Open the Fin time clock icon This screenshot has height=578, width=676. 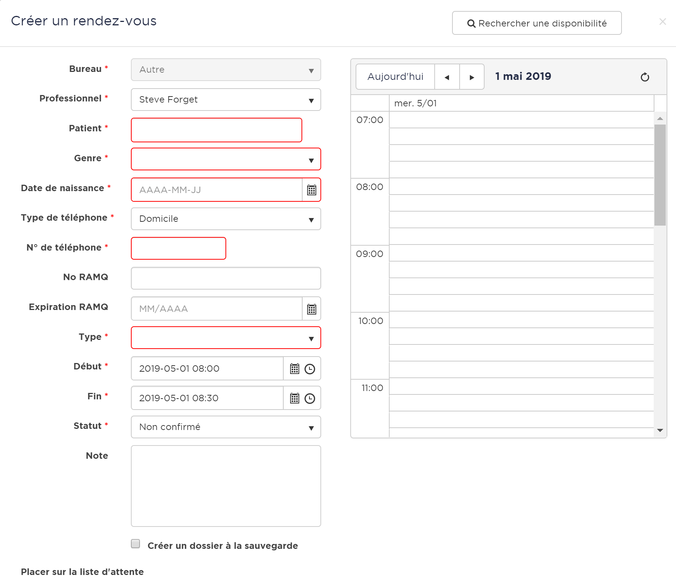click(x=310, y=398)
